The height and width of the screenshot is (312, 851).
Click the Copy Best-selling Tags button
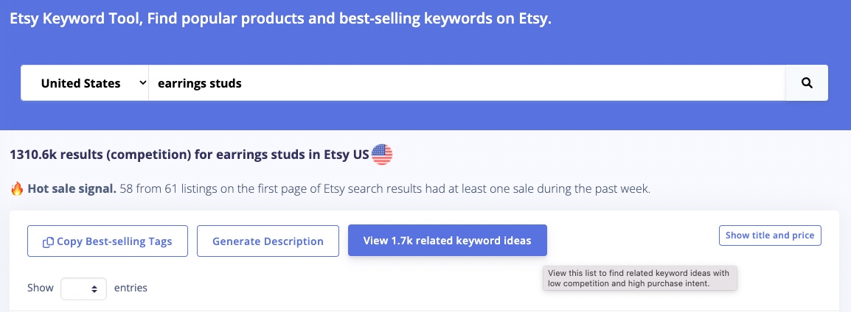tap(108, 241)
